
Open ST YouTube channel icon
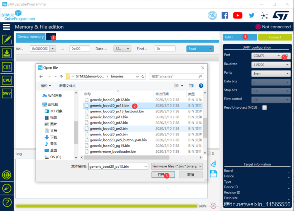pos(237,15)
